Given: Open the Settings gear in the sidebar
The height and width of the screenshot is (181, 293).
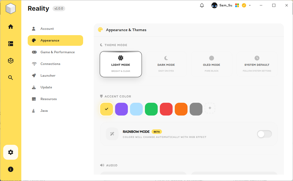Looking at the screenshot, I should tap(11, 152).
